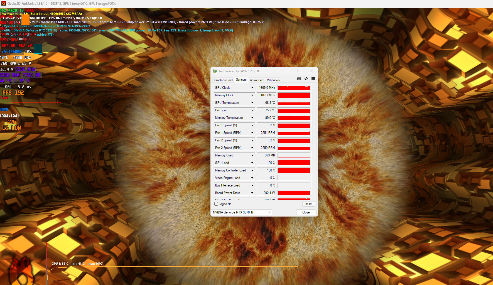Click the GPU-Z sensor list vertical scrollbar
493x285 pixels.
coord(314,116)
